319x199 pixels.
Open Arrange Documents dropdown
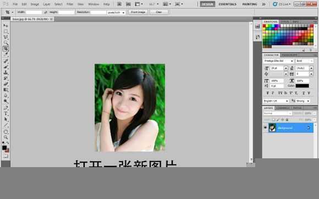coord(167,4)
